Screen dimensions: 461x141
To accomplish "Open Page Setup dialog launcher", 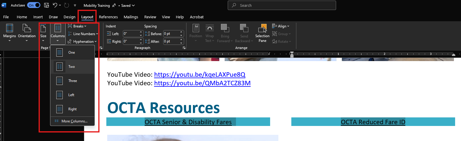I will (x=101, y=48).
